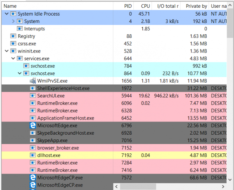The width and height of the screenshot is (234, 190).
Task: Click the Interrupts row icon
Action: [20, 29]
